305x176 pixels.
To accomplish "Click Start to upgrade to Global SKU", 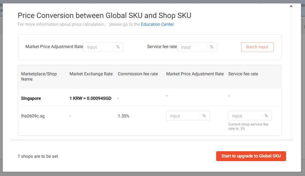I will (251, 156).
